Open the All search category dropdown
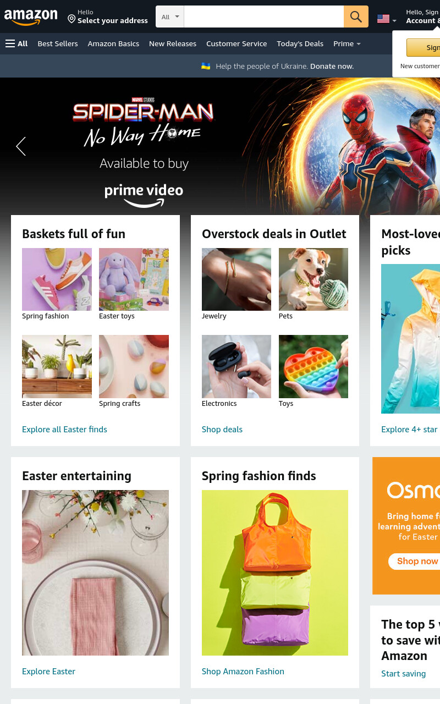The height and width of the screenshot is (704, 440). point(170,16)
